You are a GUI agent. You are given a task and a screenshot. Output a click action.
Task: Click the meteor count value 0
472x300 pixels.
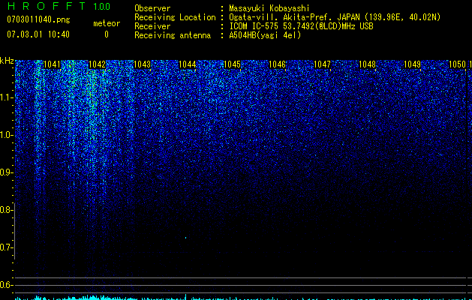pyautogui.click(x=107, y=34)
